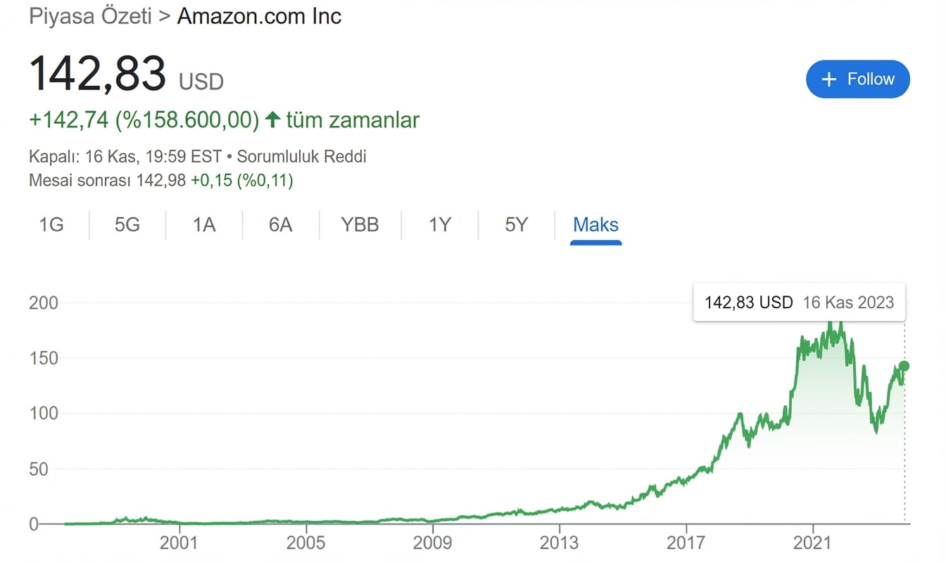This screenshot has height=563, width=946.
Task: Click the plus icon on the Follow button
Action: [x=829, y=79]
